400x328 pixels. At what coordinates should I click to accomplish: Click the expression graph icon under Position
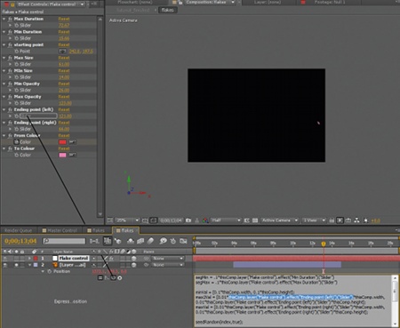(107, 278)
